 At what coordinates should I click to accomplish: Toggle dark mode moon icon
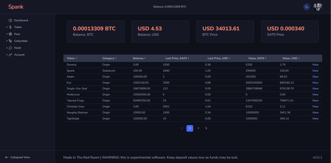(306, 7)
